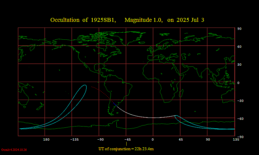Click the white occultation path curve
The image size is (259, 155).
pyautogui.click(x=151, y=118)
